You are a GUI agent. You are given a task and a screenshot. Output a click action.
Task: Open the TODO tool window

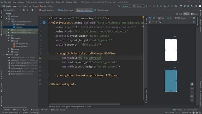[x=7, y=110]
